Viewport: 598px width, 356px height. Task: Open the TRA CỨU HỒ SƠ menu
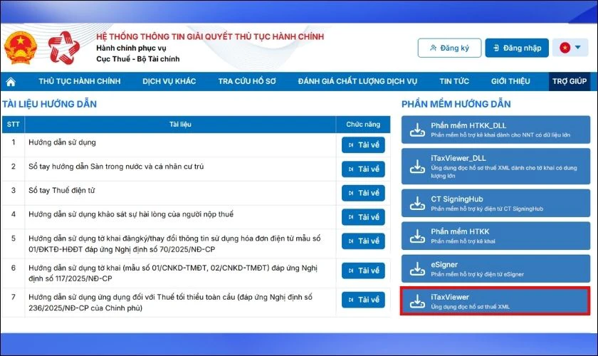(x=247, y=81)
